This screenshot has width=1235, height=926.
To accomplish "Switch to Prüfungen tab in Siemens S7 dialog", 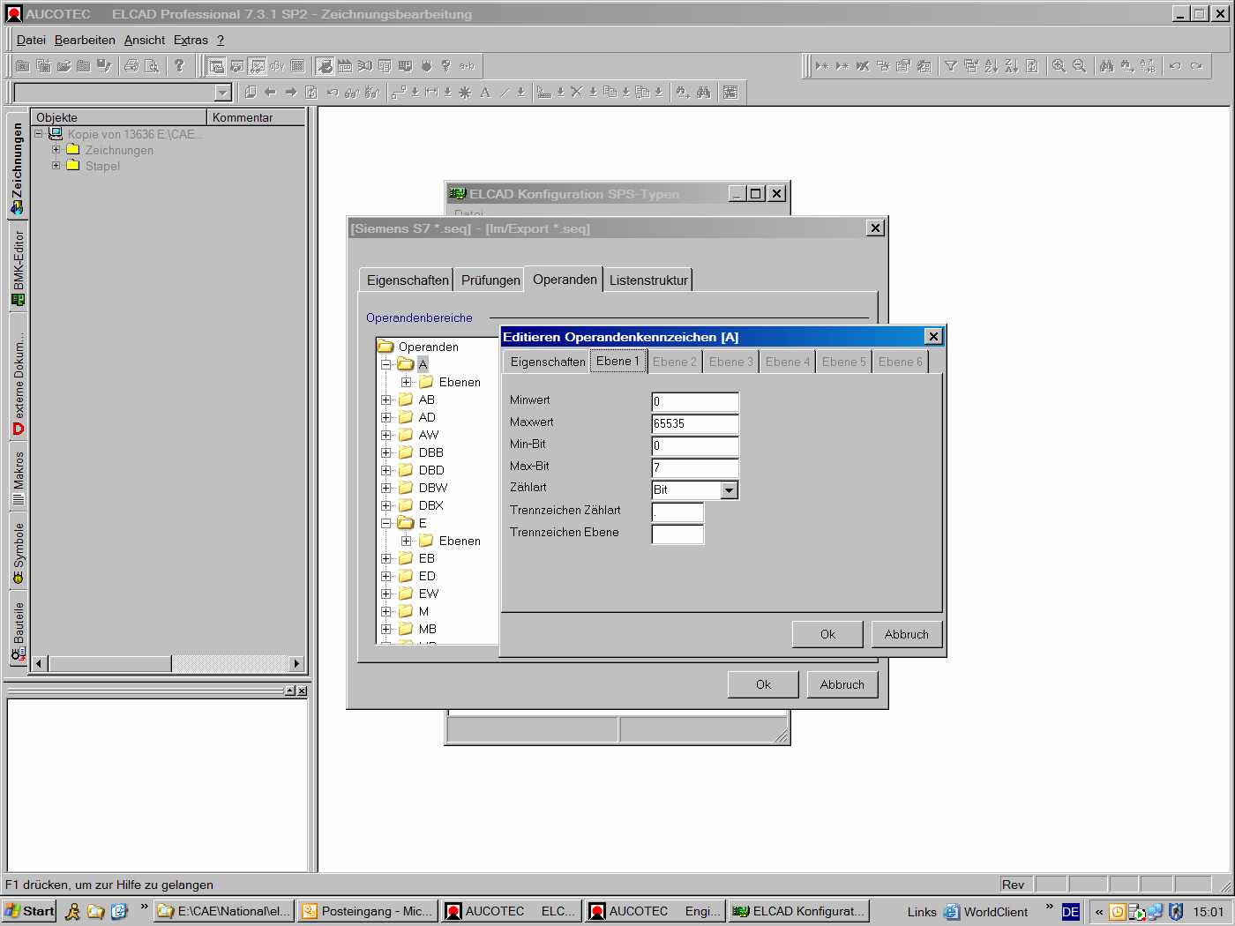I will [490, 280].
